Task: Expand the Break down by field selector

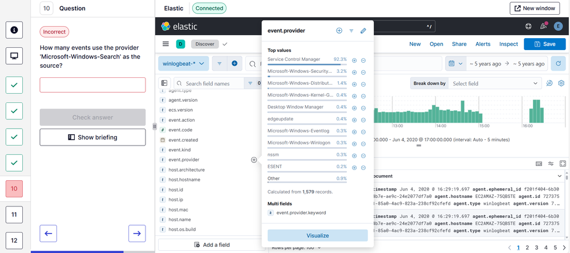Action: tap(494, 84)
